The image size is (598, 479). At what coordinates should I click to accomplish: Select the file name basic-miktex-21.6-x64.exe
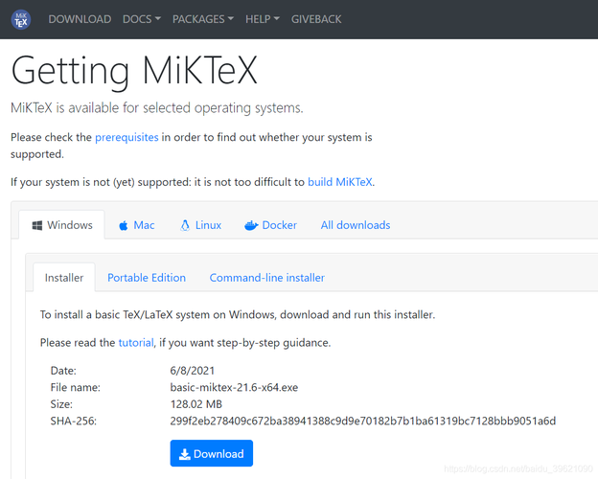[234, 387]
